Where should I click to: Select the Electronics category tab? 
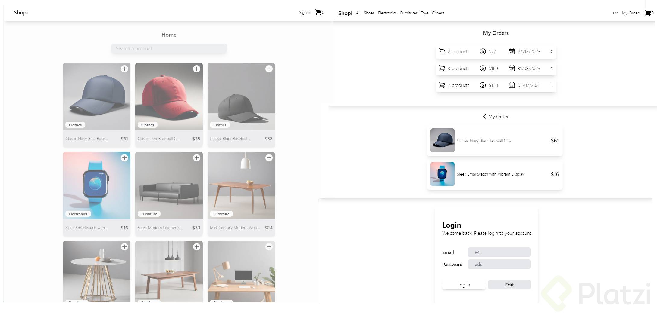tap(387, 13)
